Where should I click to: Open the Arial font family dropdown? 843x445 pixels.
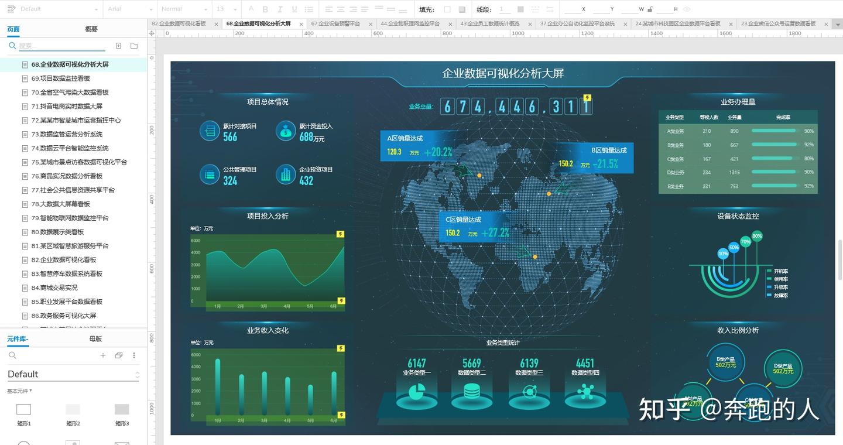click(131, 9)
